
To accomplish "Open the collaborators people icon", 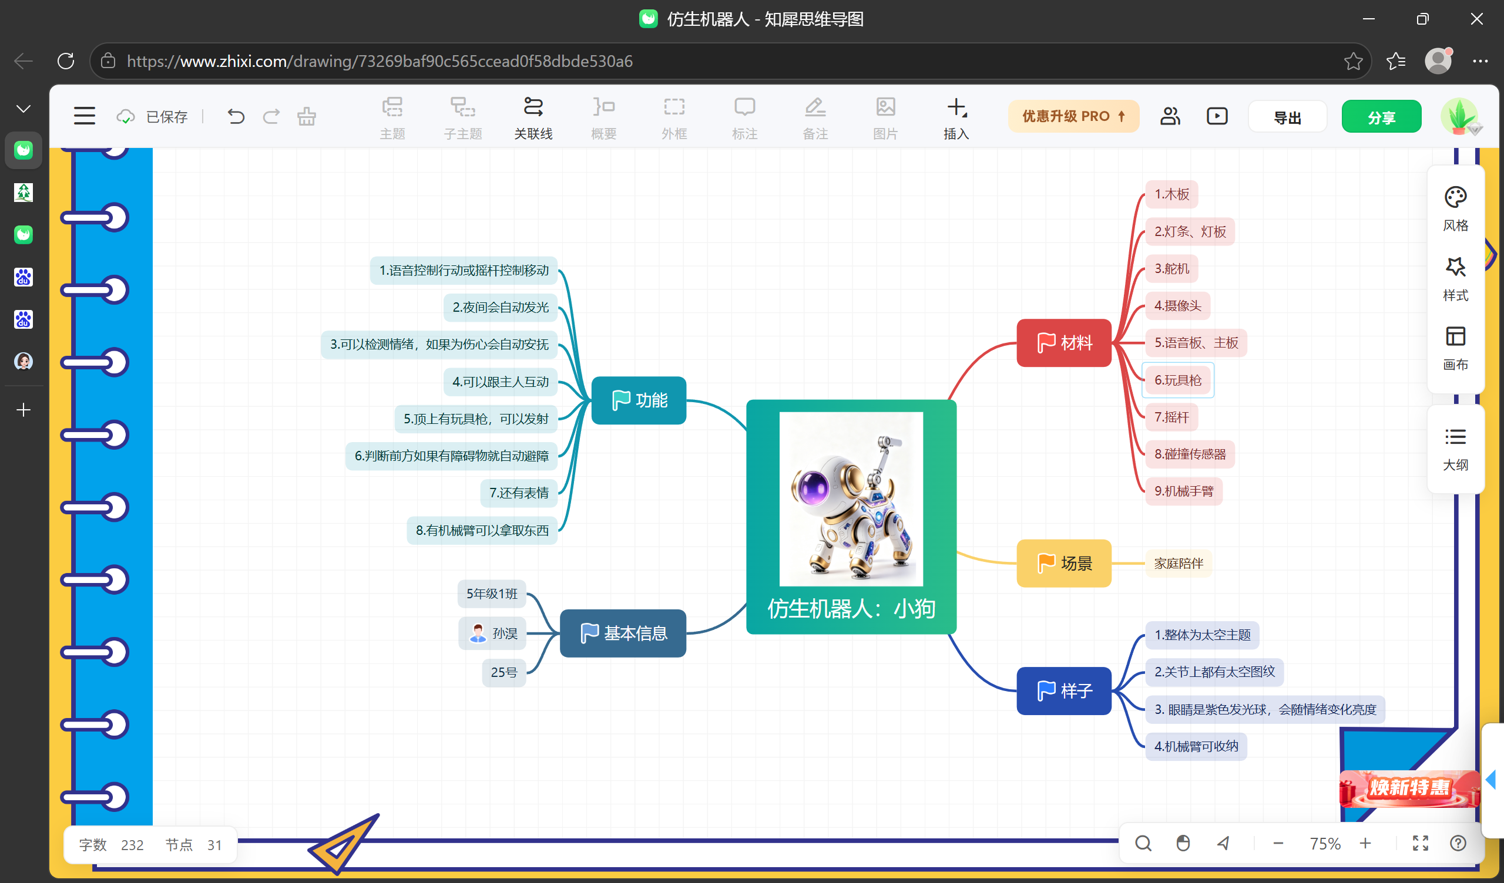I will click(1170, 116).
